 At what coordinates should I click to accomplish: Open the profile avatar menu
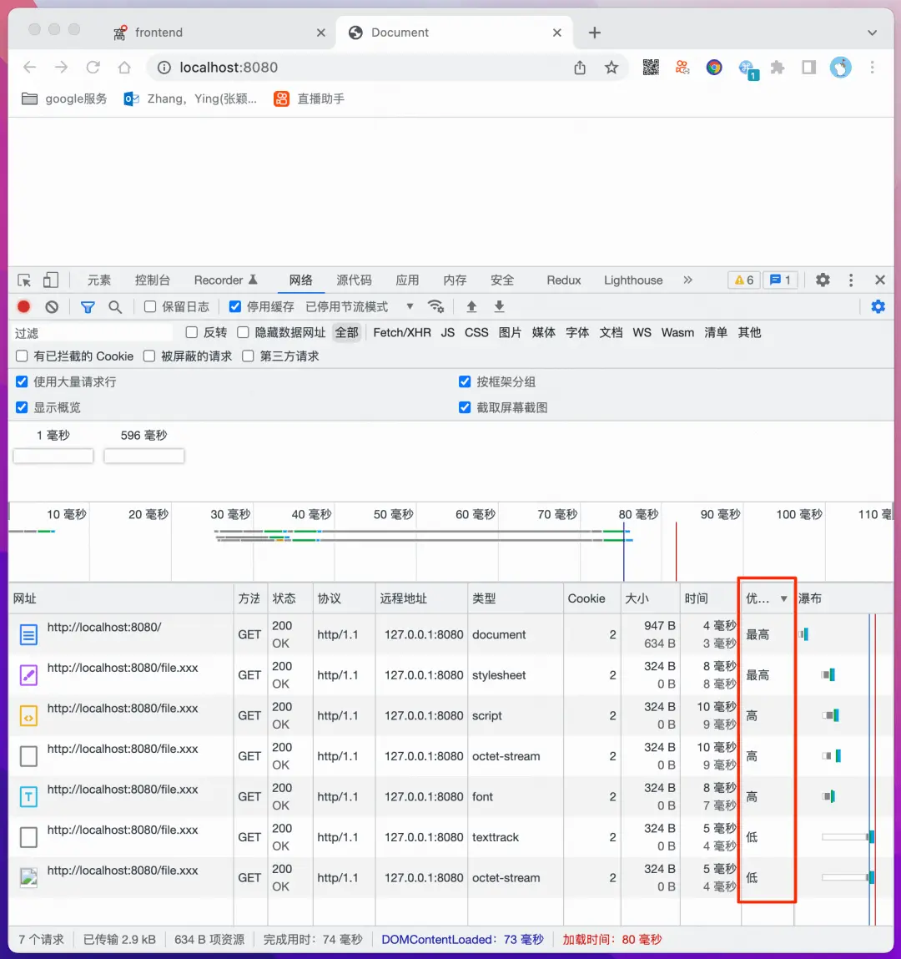(x=840, y=68)
